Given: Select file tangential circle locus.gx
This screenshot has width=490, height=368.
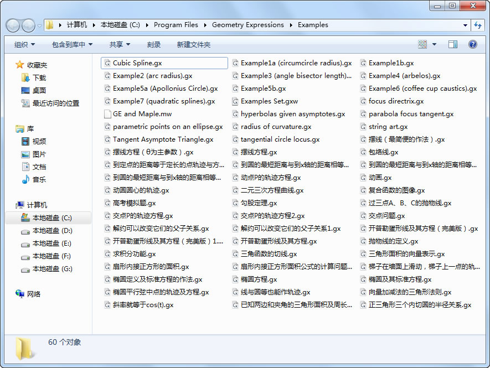Looking at the screenshot, I should click(x=276, y=139).
